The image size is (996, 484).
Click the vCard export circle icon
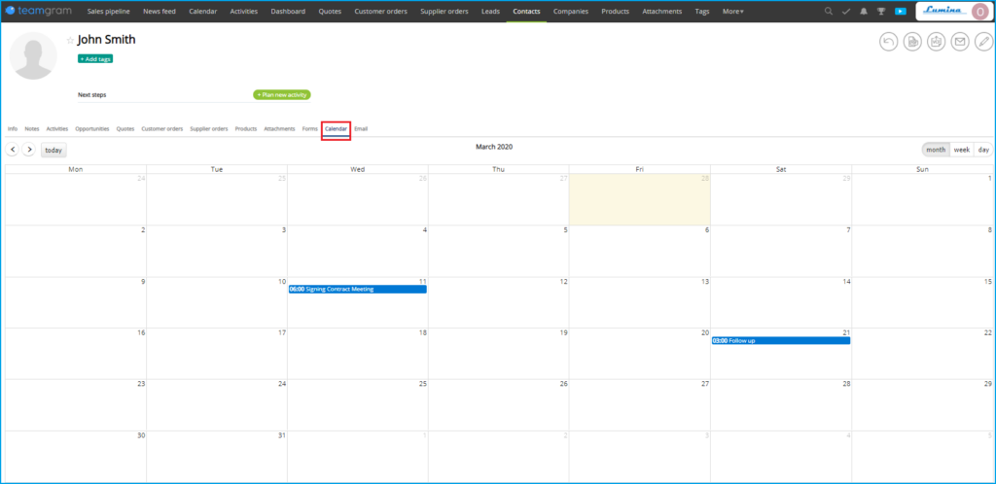(x=937, y=42)
